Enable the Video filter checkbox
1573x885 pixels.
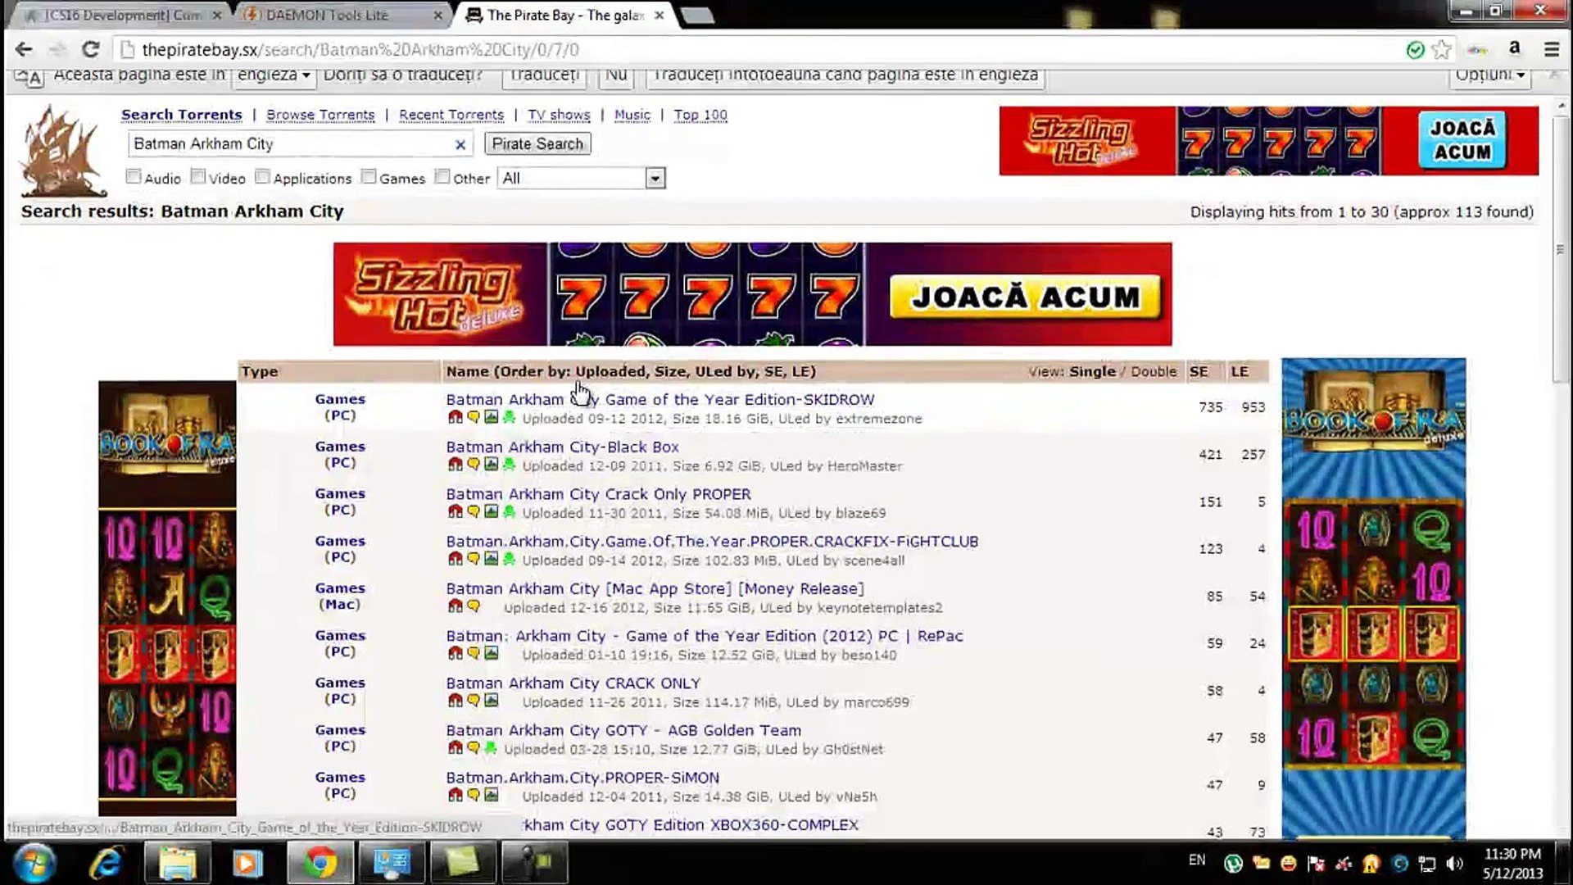[197, 177]
